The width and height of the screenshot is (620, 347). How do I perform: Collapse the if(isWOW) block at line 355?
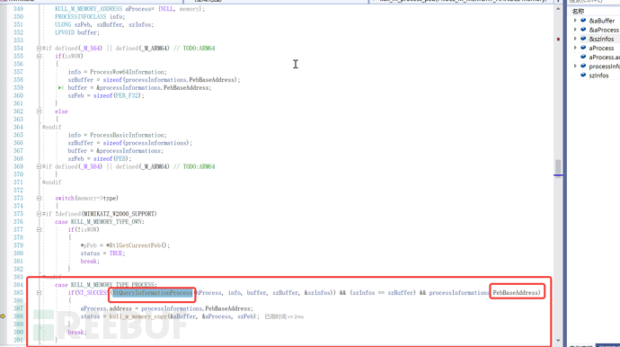pos(39,56)
